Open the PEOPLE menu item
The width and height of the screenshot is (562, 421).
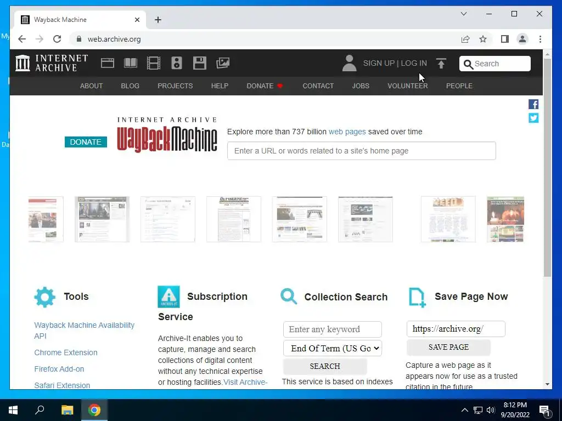click(459, 86)
